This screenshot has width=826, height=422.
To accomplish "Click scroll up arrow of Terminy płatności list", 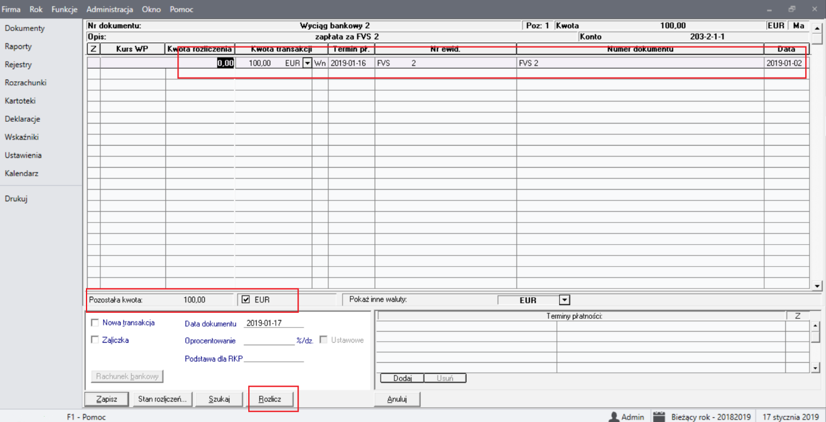I will coord(816,326).
